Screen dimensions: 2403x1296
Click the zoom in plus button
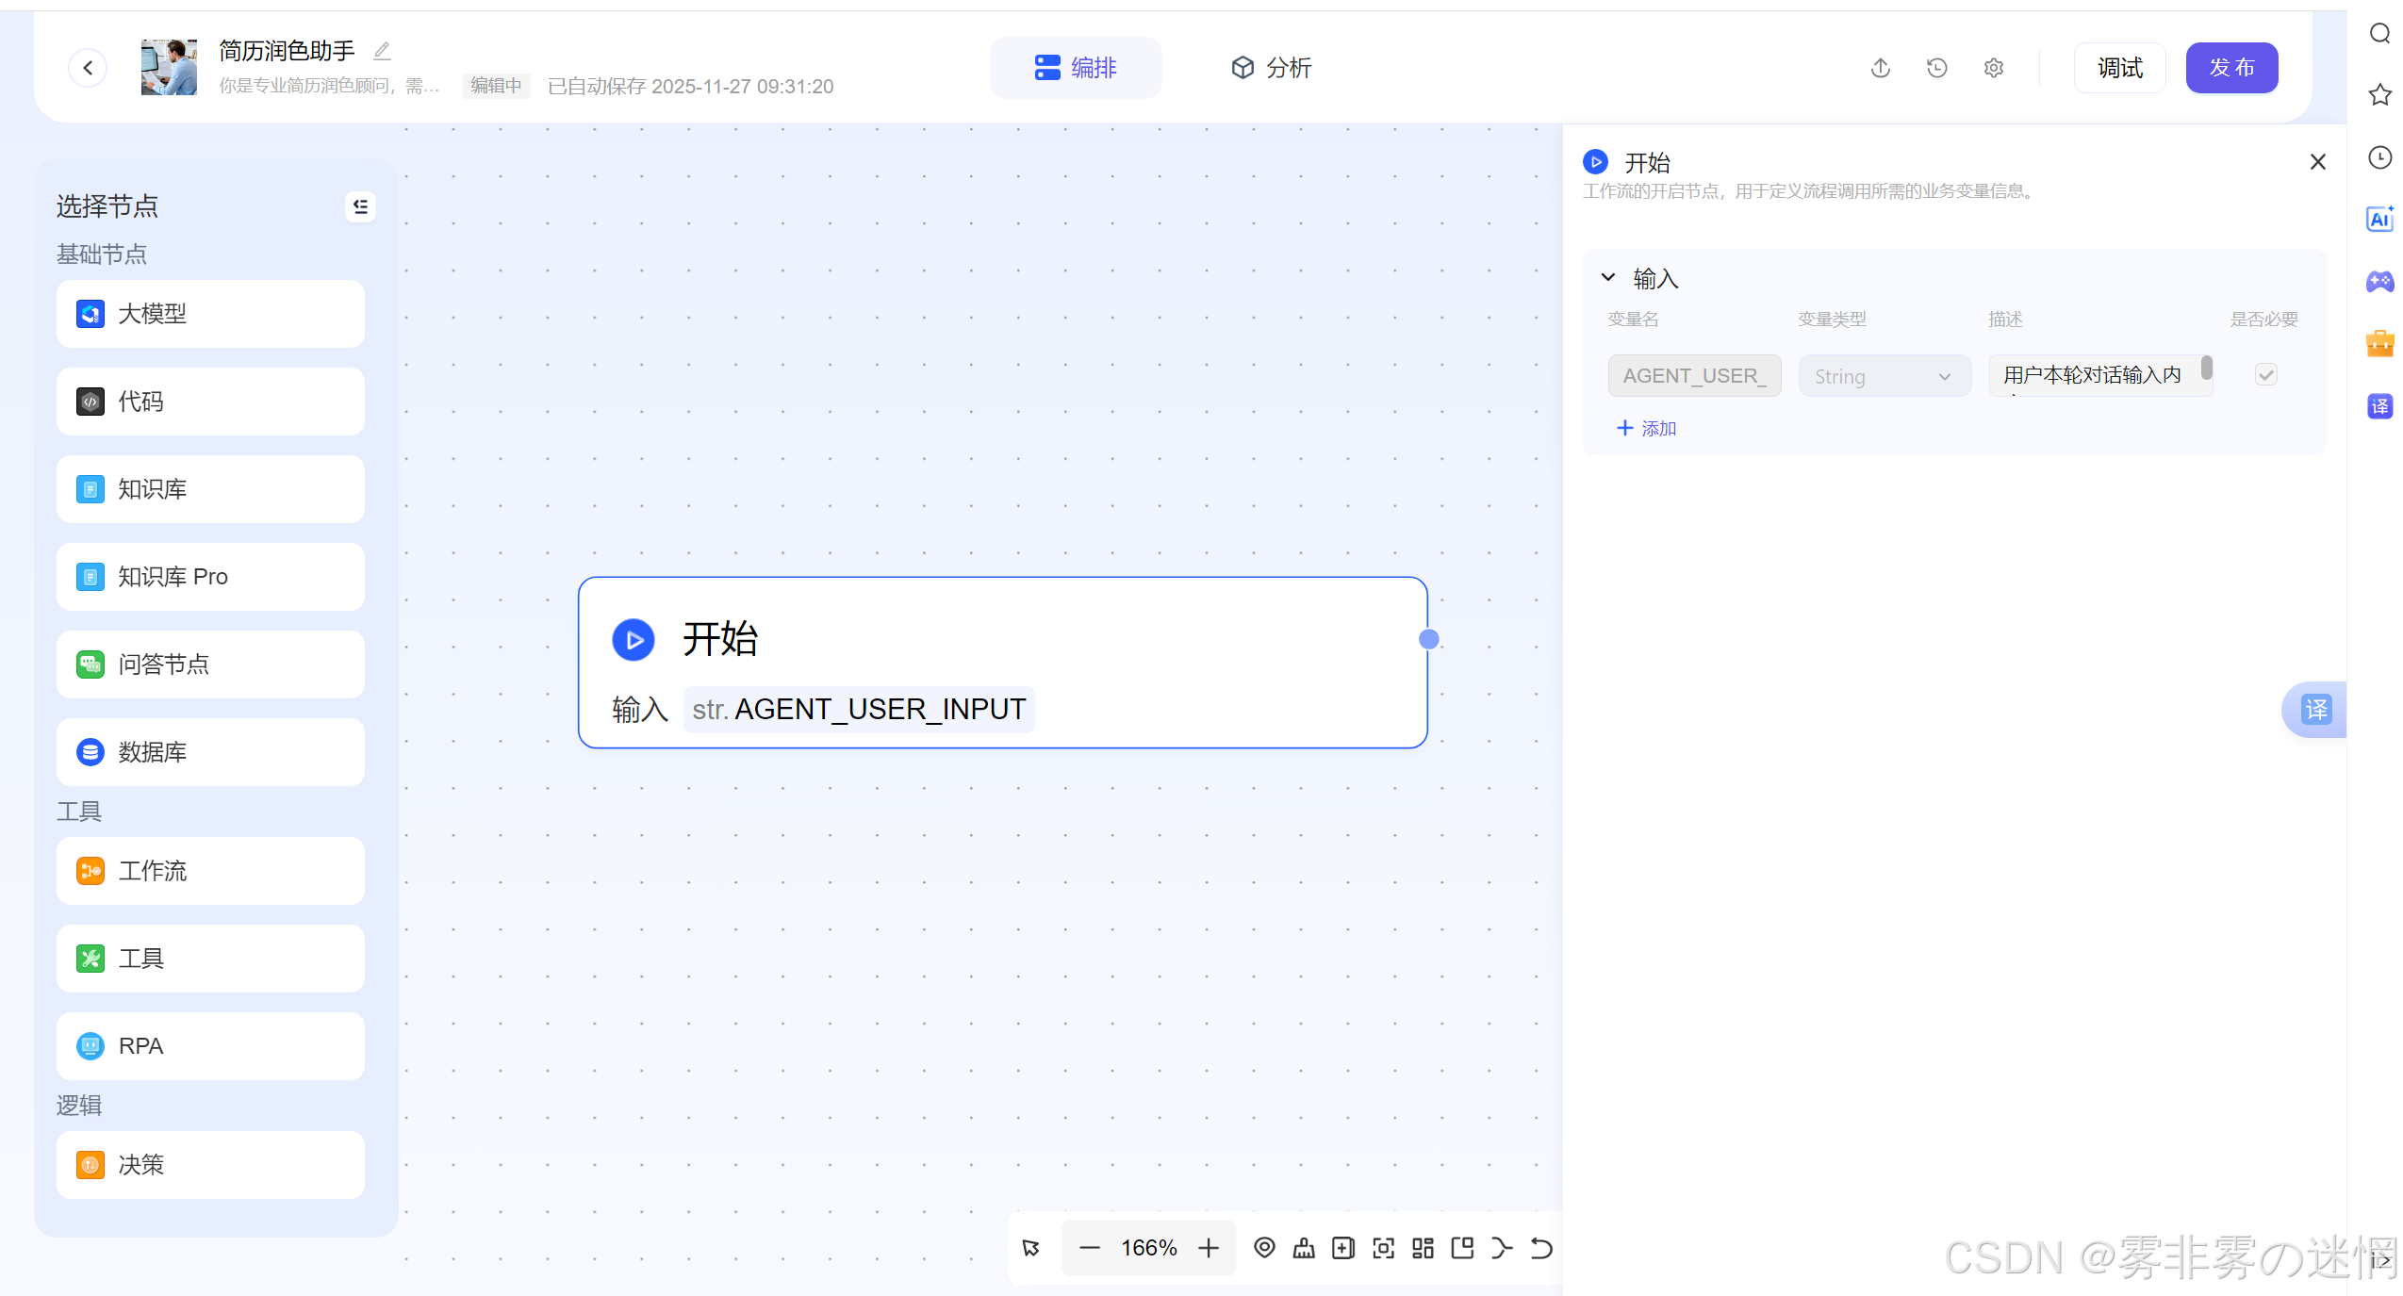pos(1209,1248)
